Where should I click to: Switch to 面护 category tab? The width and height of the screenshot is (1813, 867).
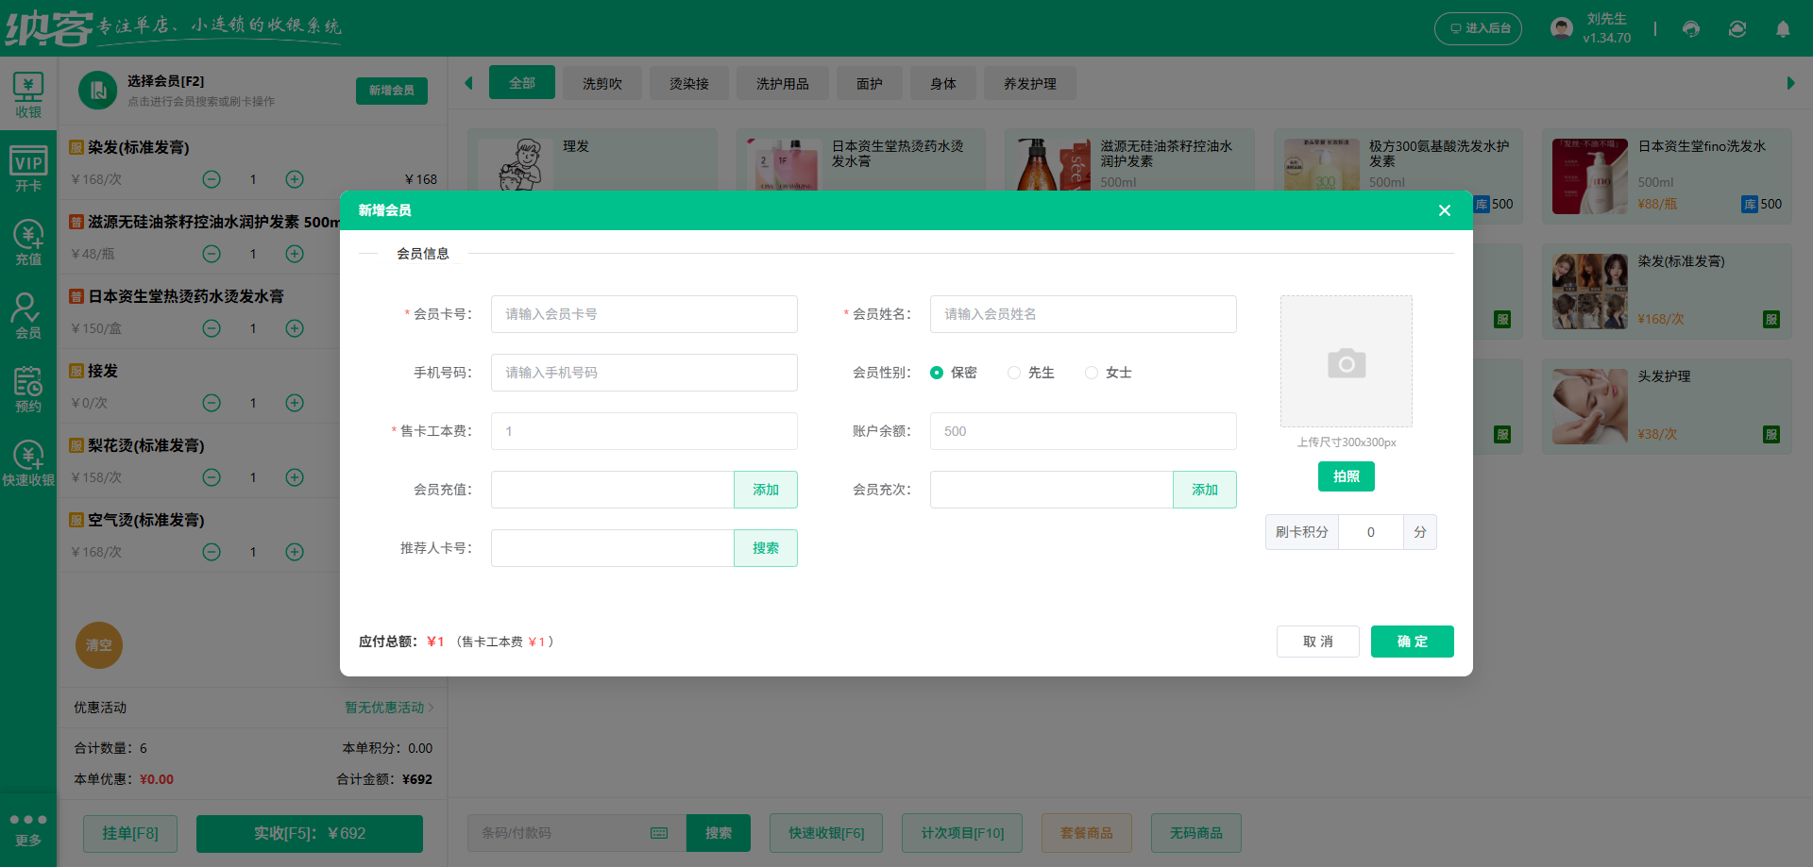tap(870, 84)
